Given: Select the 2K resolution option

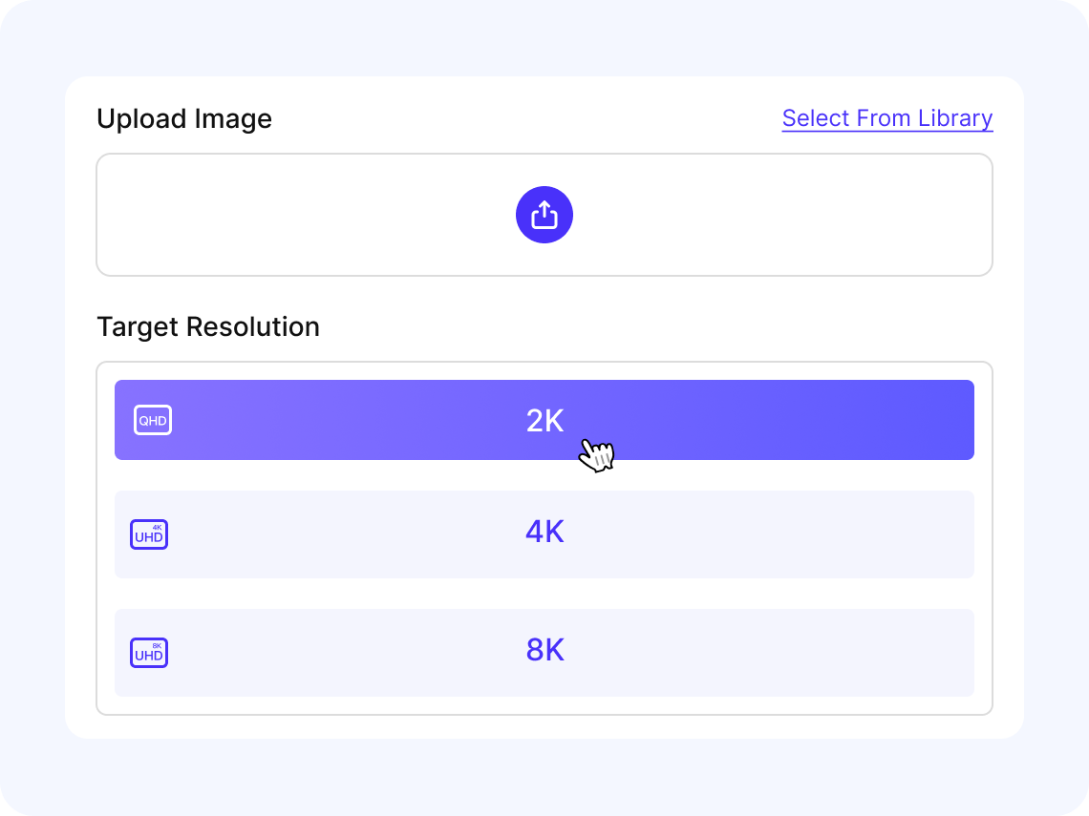Looking at the screenshot, I should click(544, 420).
